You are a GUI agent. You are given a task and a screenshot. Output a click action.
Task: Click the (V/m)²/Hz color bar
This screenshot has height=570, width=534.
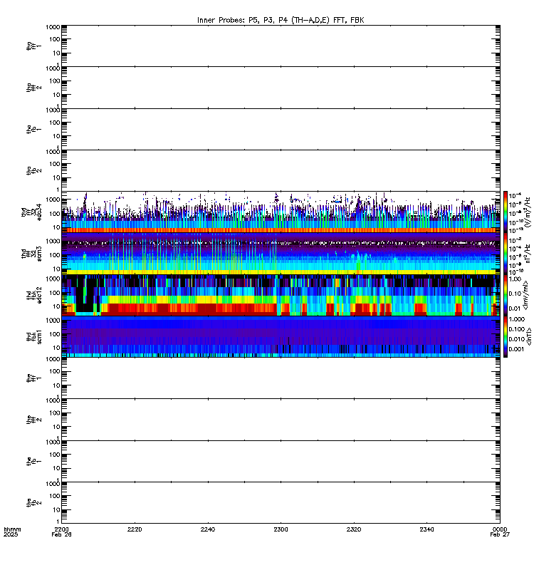pyautogui.click(x=506, y=212)
